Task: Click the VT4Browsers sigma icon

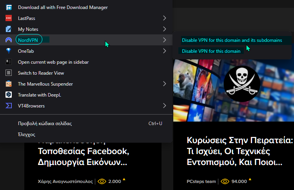Action: tap(9, 106)
